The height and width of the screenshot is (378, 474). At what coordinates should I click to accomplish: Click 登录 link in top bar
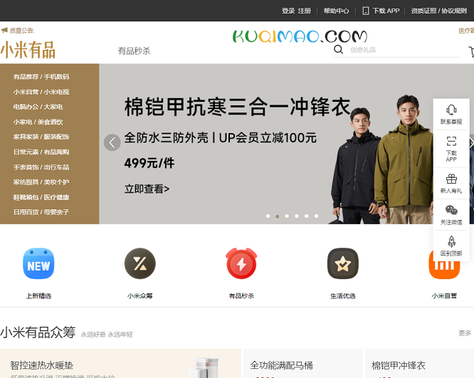(x=288, y=11)
